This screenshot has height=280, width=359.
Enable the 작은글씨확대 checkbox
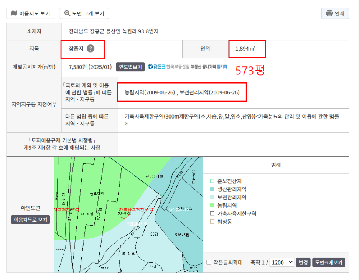click(209, 262)
